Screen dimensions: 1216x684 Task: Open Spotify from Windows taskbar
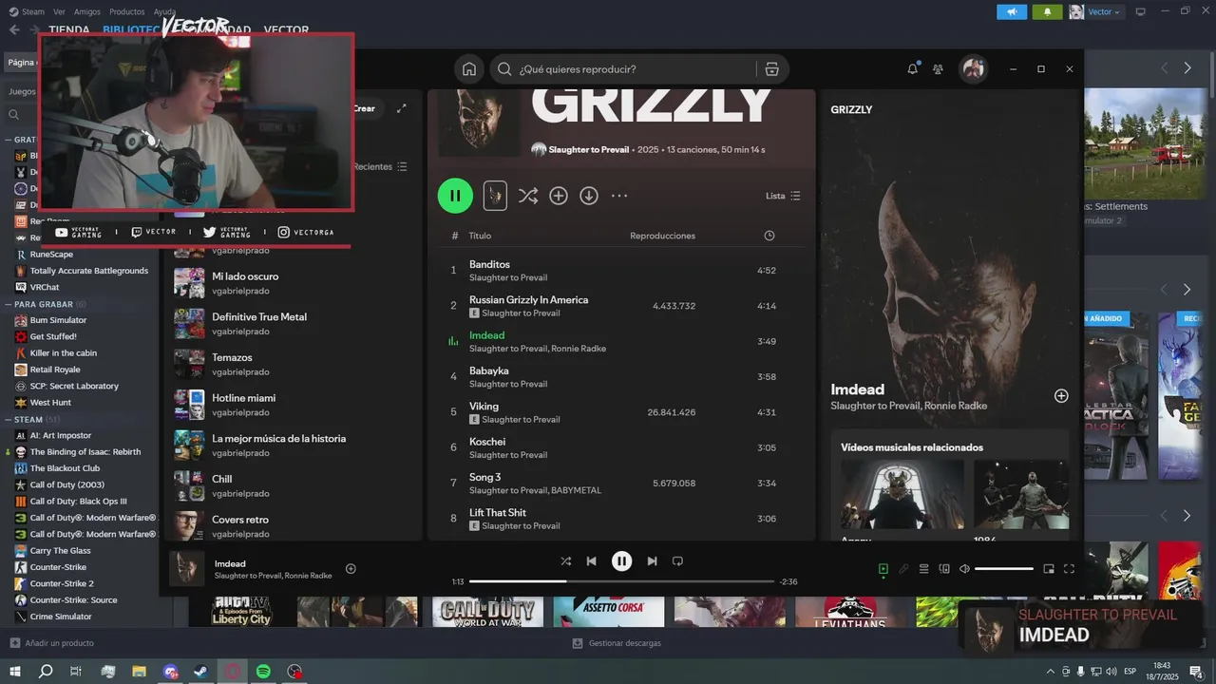pos(263,671)
